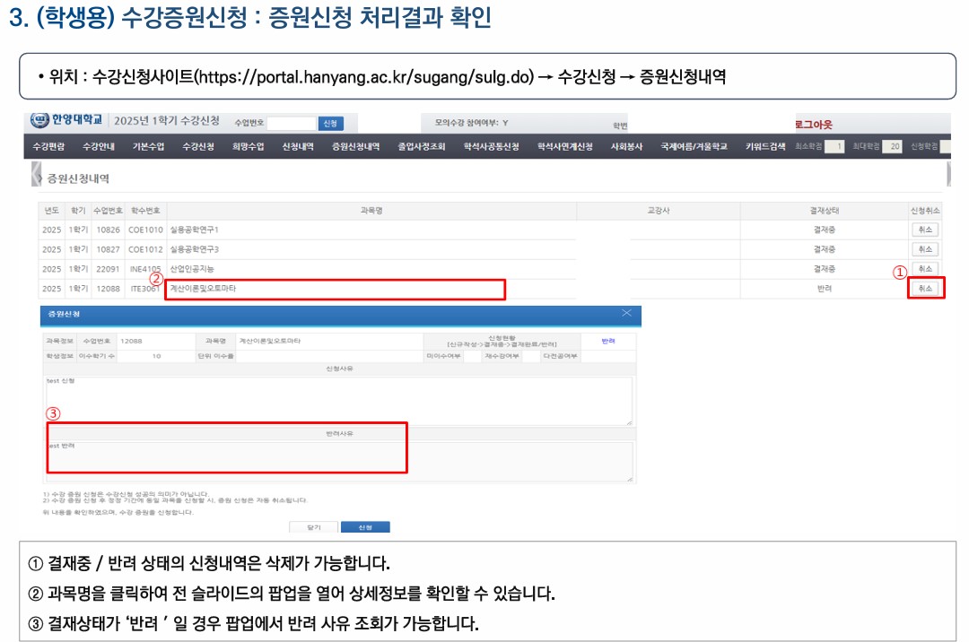This screenshot has width=969, height=642.
Task: Click the left arrow beside 증원신청내역 heading
Action: click(x=37, y=176)
